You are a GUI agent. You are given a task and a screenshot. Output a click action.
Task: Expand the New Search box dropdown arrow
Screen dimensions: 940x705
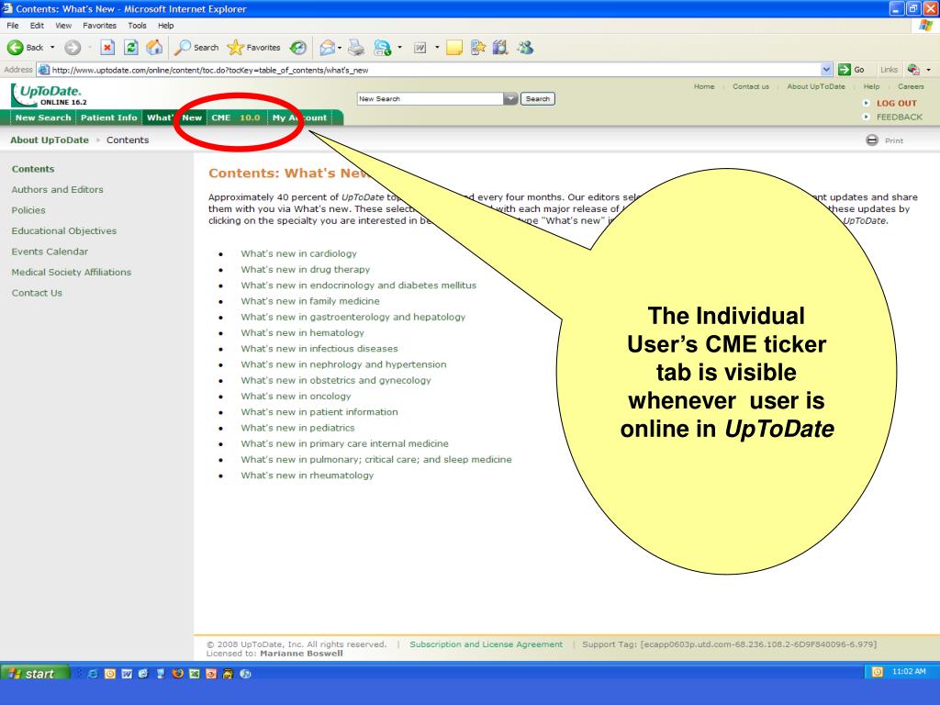(x=510, y=98)
